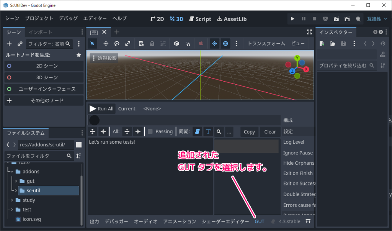Open the デバッグ menu
Screen dimensions: 392x231
68,18
